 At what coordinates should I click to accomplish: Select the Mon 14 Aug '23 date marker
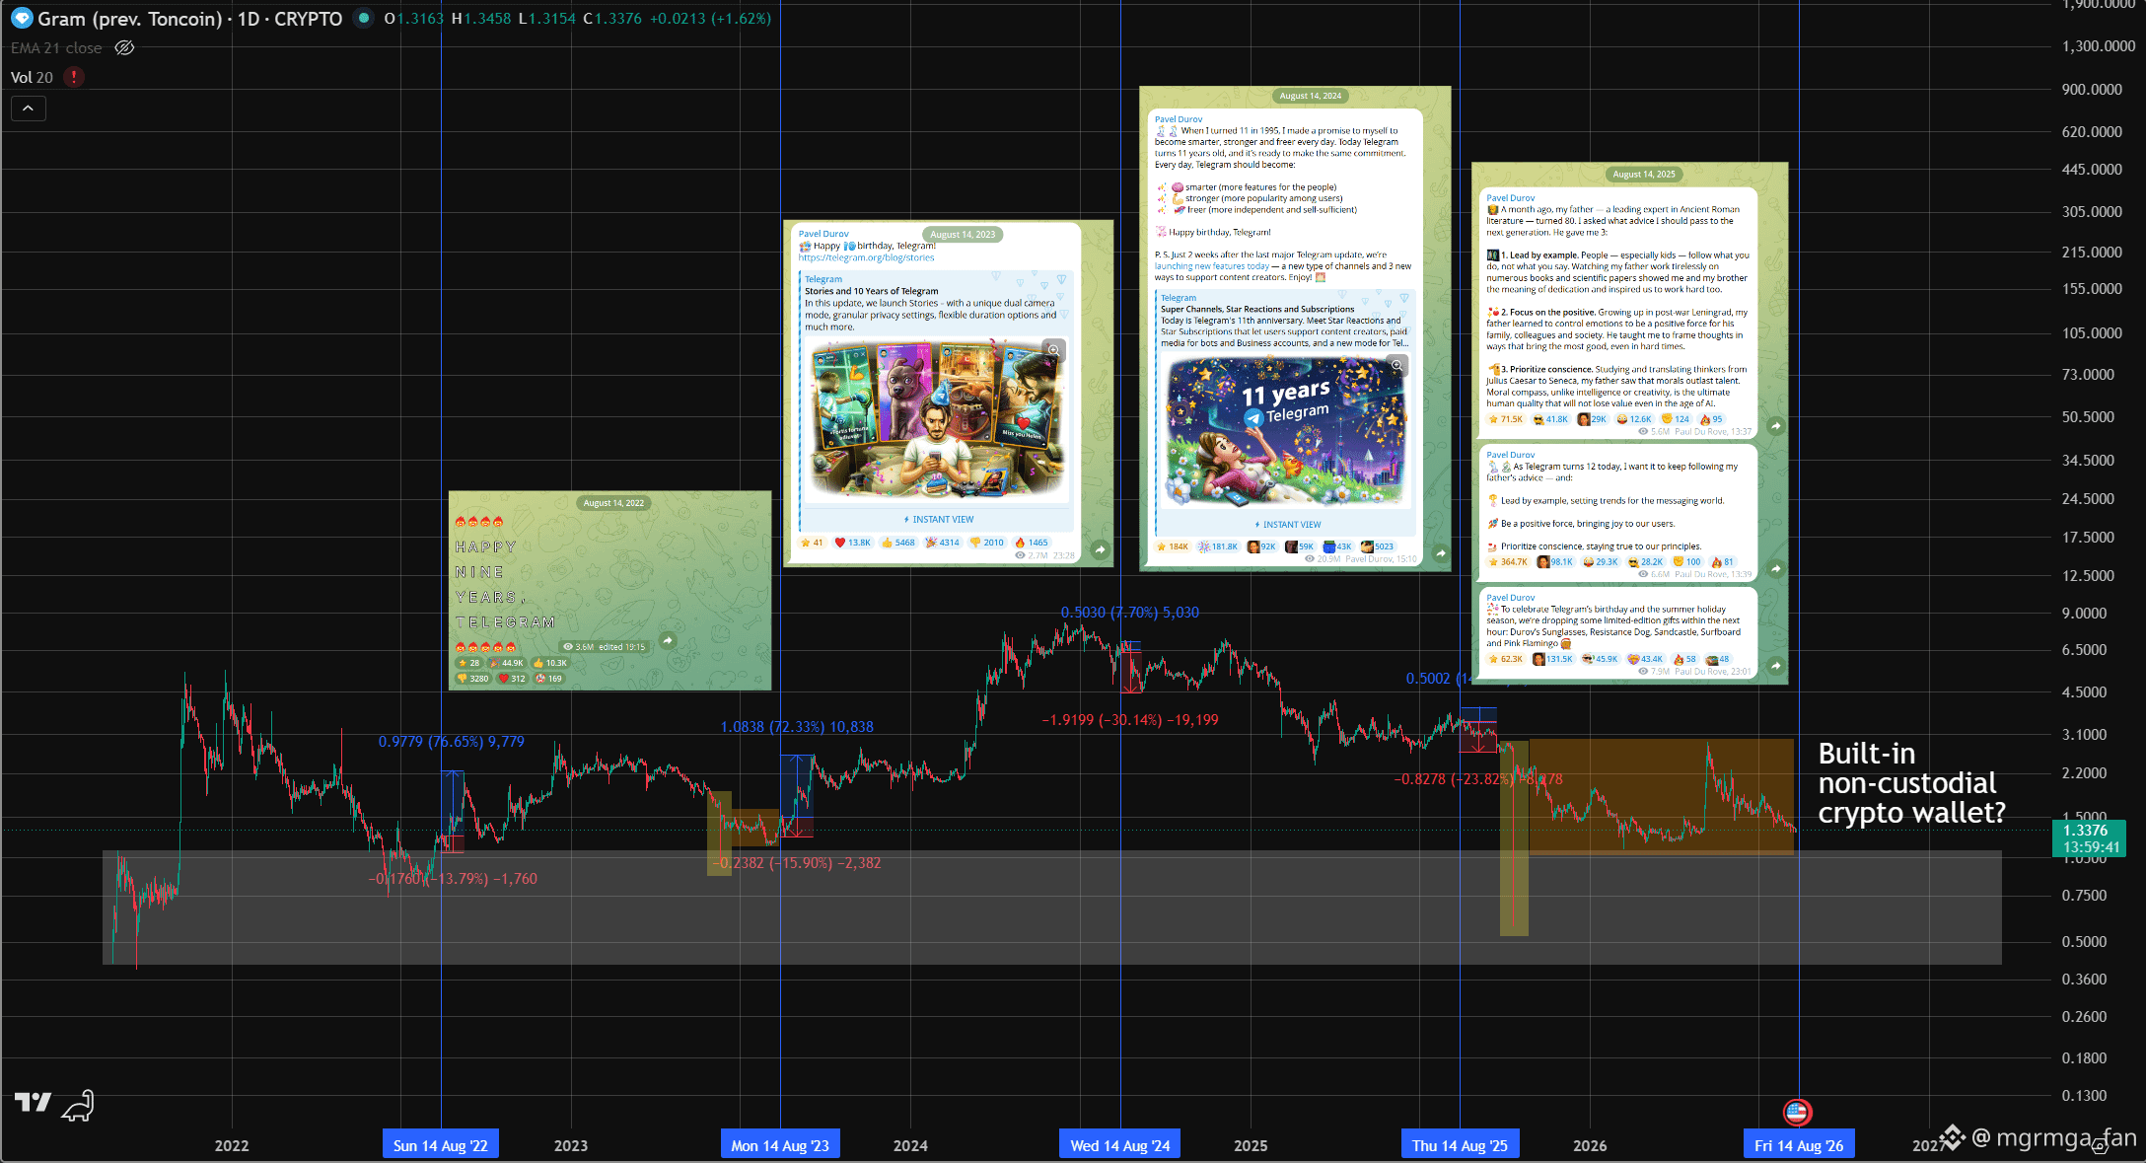point(780,1145)
